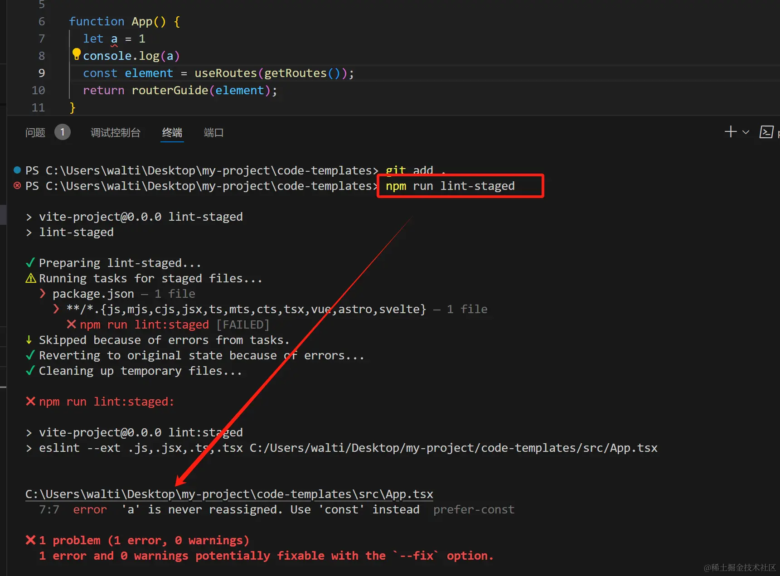Click the problems count badge showing 1
Image resolution: width=780 pixels, height=576 pixels.
63,132
